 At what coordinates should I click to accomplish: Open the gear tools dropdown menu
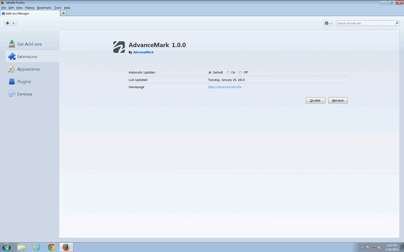(328, 23)
